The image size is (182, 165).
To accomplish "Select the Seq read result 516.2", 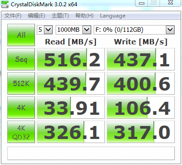I will point(71,59).
